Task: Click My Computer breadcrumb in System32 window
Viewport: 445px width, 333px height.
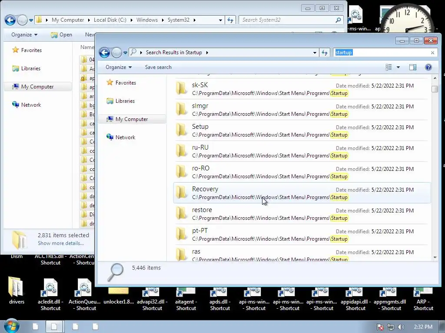Action: pos(68,20)
